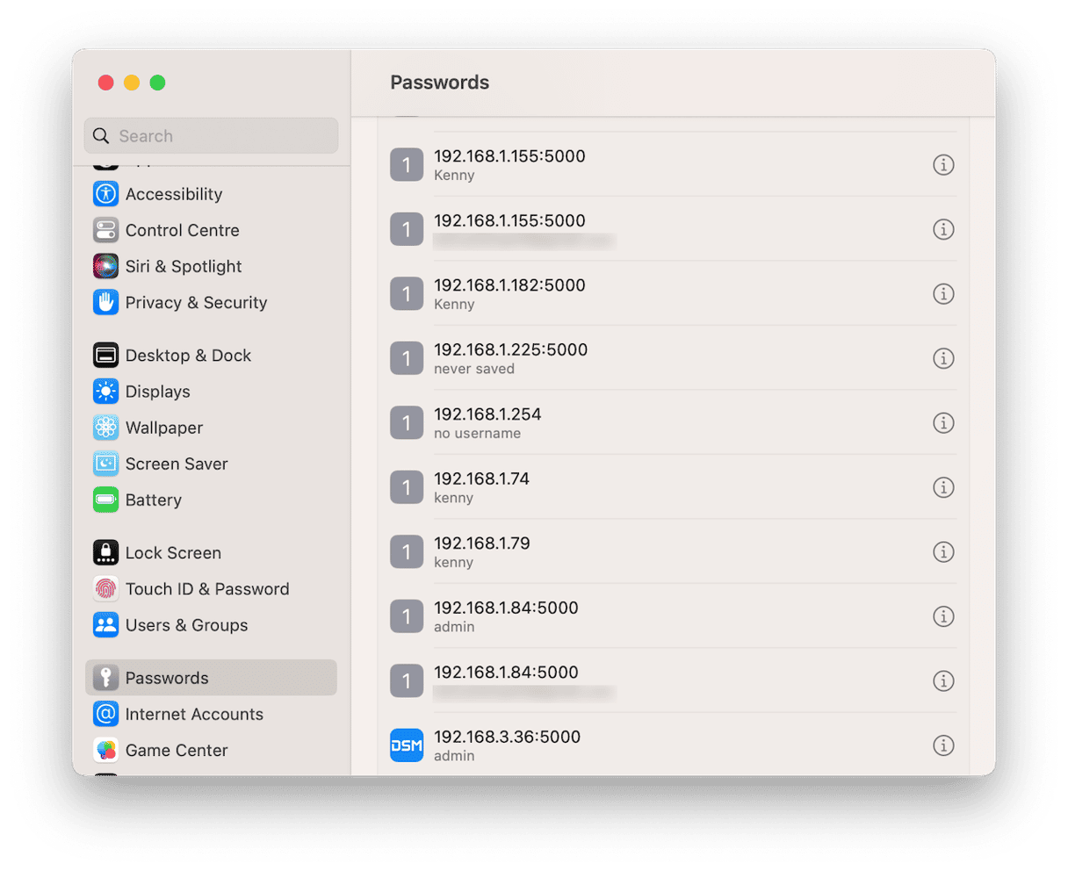The height and width of the screenshot is (871, 1068).
Task: Select Internet Accounts in sidebar
Action: pyautogui.click(x=194, y=715)
